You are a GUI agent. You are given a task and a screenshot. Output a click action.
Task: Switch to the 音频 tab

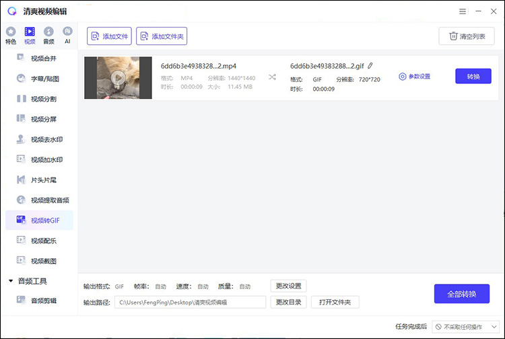click(48, 36)
